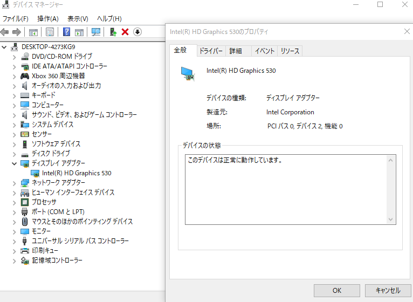The image size is (413, 302).
Task: Expand サウンド、ビデオ、およびゲーム コントローラー node
Action: pos(14,115)
